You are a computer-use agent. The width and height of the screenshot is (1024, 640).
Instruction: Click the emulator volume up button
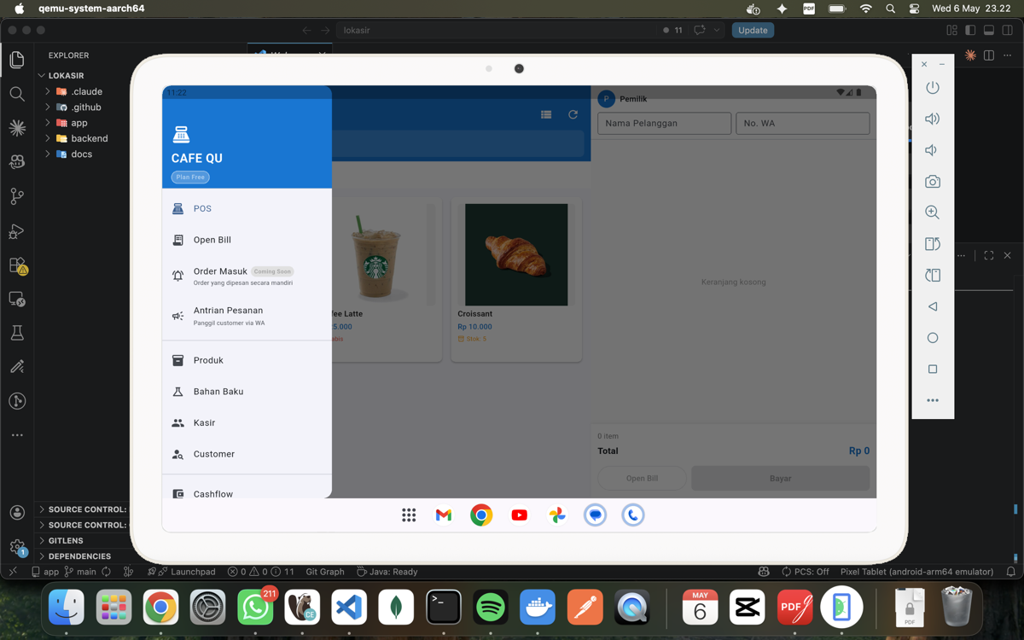tap(933, 119)
